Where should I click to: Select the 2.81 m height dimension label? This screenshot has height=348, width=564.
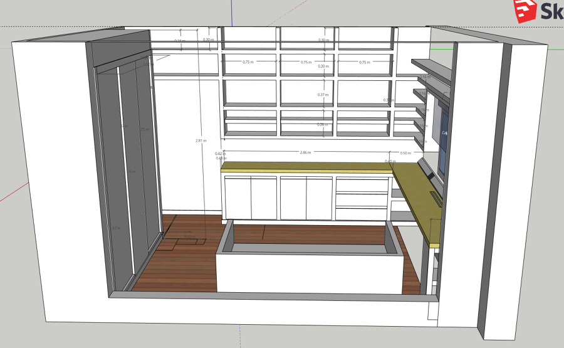tap(201, 141)
